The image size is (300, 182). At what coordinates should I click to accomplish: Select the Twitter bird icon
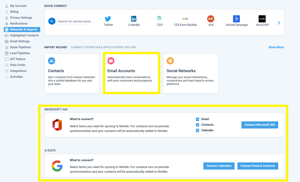[108, 19]
